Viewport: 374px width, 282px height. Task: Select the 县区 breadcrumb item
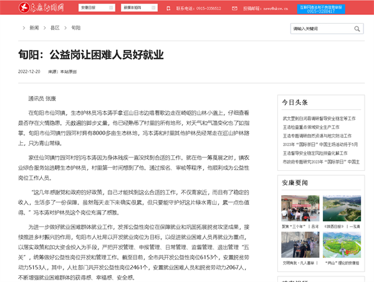click(55, 29)
